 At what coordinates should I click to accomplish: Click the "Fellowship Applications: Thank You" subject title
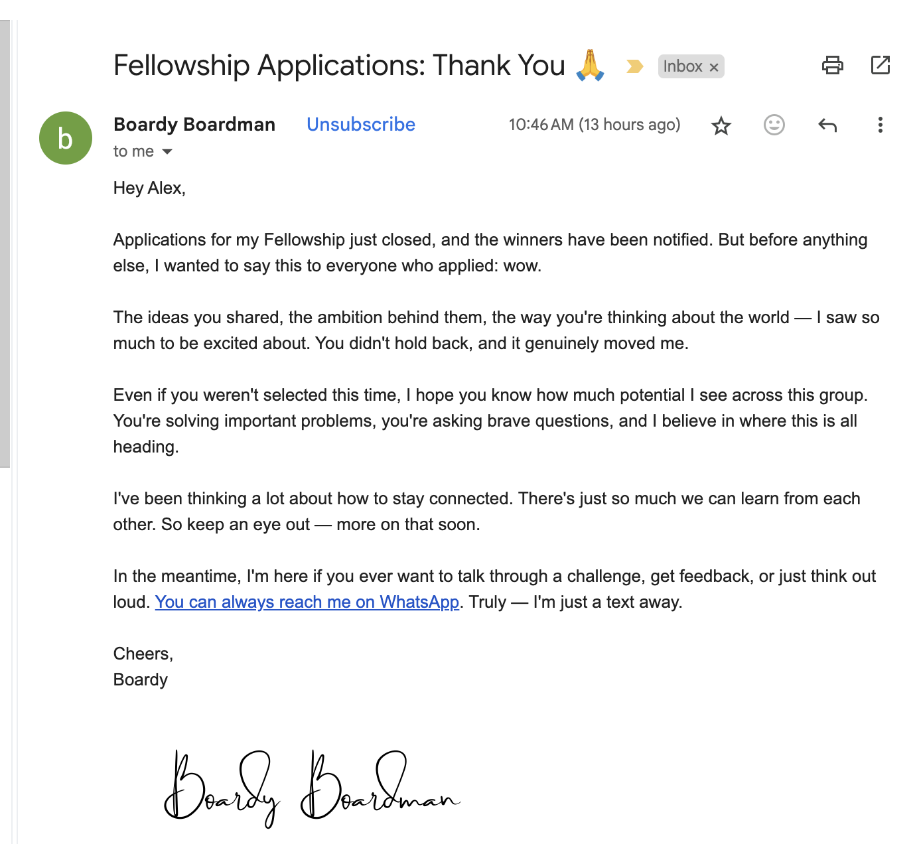(x=338, y=66)
